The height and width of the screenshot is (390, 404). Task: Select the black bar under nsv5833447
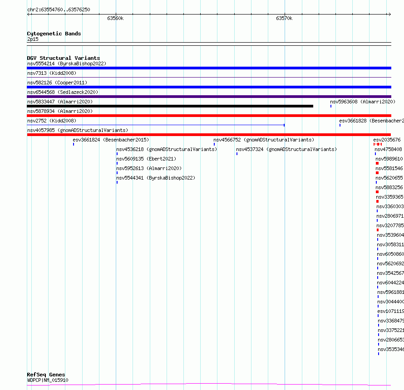coord(170,106)
